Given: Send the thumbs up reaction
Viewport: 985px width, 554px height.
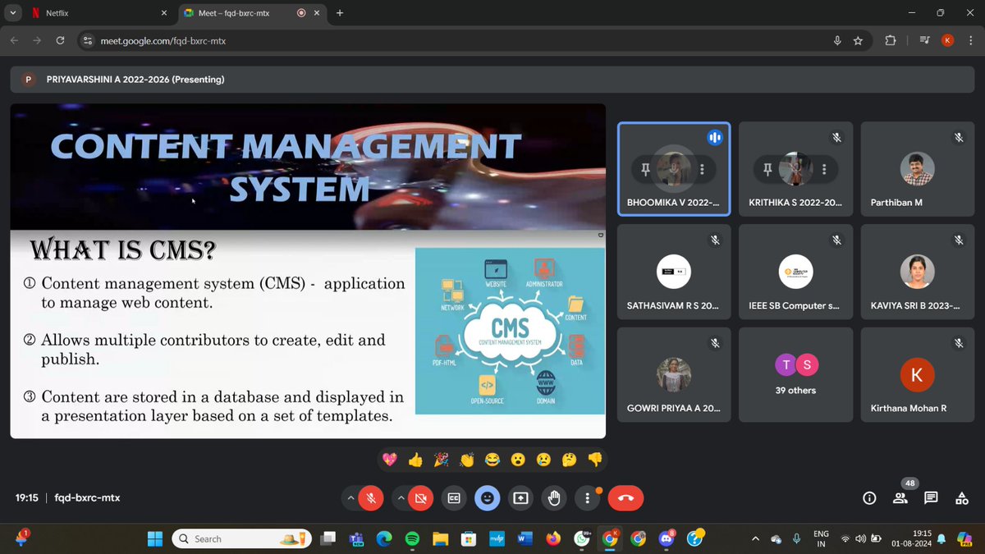Looking at the screenshot, I should 415,460.
